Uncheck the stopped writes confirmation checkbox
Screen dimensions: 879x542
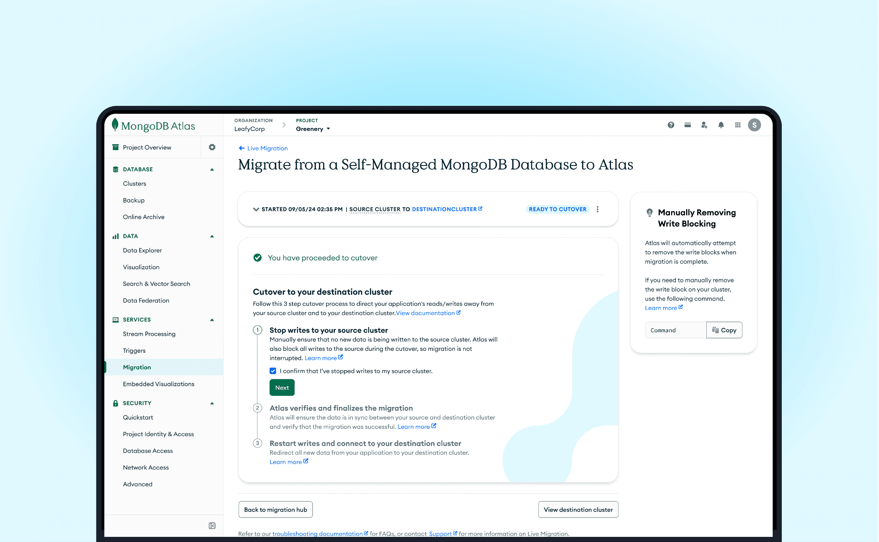coord(273,371)
